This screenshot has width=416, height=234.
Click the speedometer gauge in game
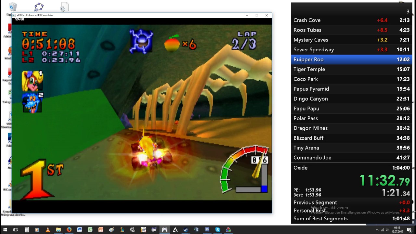point(244,169)
